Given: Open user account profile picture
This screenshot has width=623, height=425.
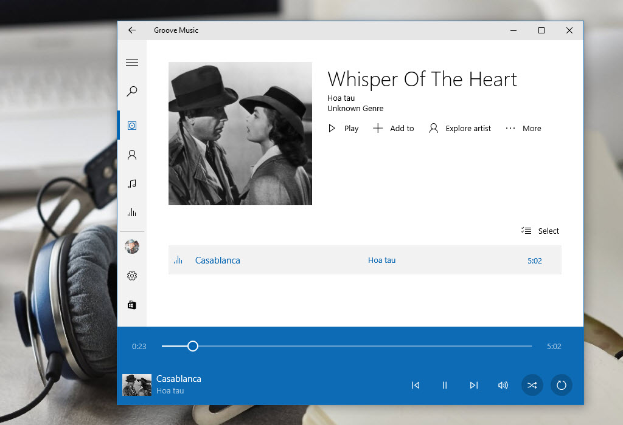Looking at the screenshot, I should 132,246.
